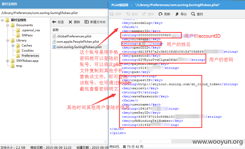The image size is (245, 149).
Task: Click the 修改日期 status bar entry
Action: click(x=51, y=147)
